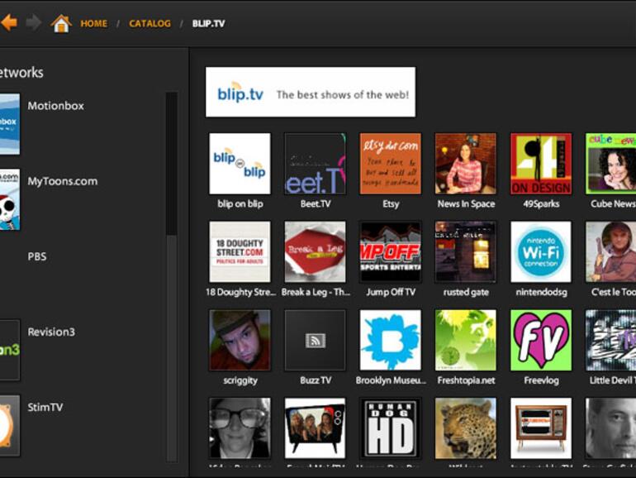This screenshot has width=636, height=478.
Task: Open the 18 Doughty Street icon
Action: pyautogui.click(x=240, y=251)
